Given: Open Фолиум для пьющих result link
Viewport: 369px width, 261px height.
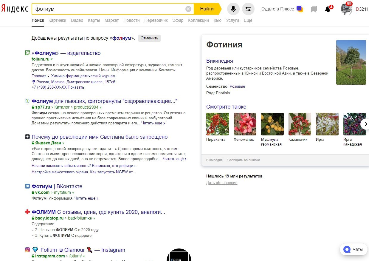Looking at the screenshot, I should pos(104,101).
